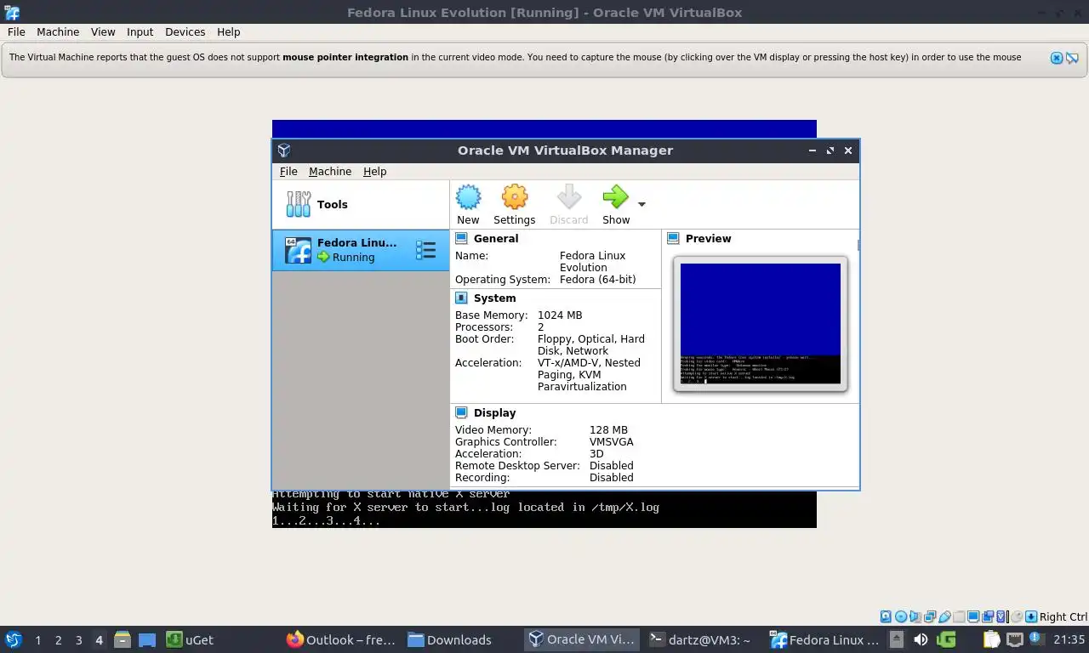This screenshot has height=653, width=1089.
Task: Collapse the System section header
Action: (494, 298)
